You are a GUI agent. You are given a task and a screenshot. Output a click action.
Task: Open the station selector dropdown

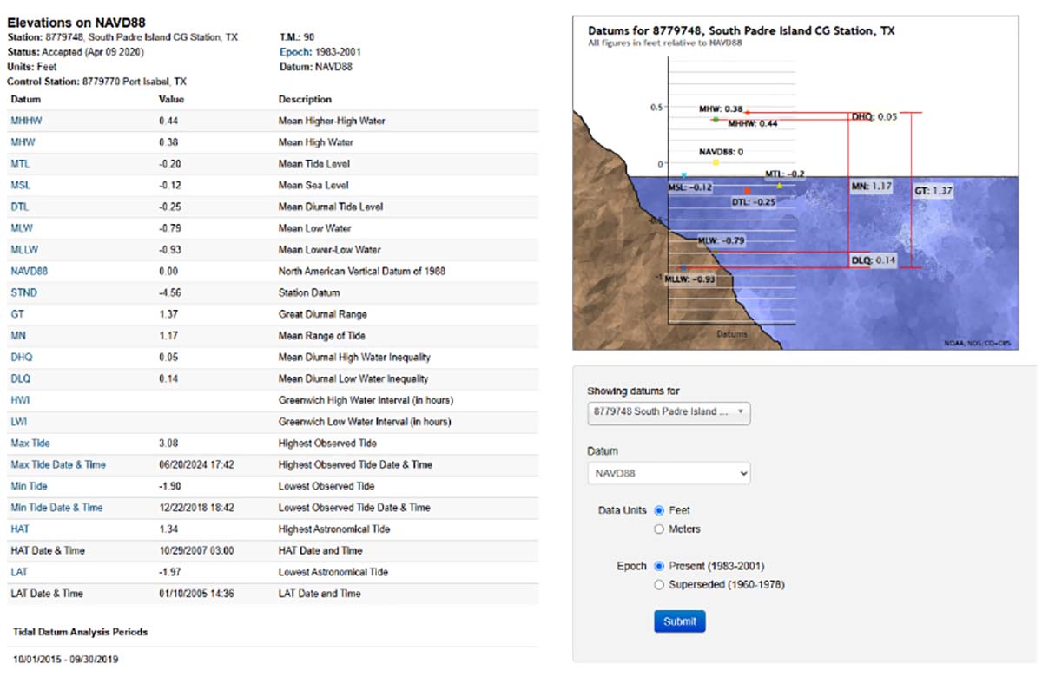tap(669, 412)
